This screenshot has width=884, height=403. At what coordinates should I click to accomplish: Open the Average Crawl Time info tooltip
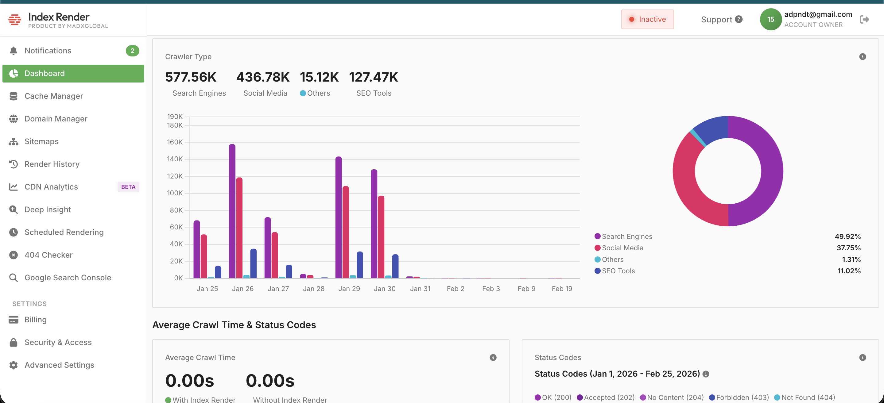493,357
